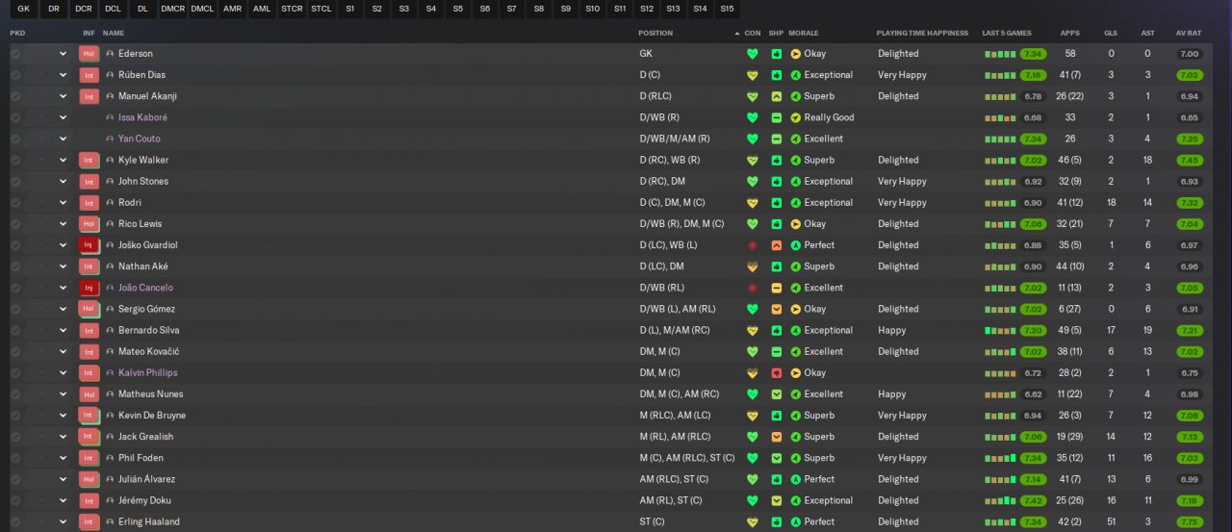1232x532 pixels.
Task: Toggle the picked checkmark for Kevin De Bruyne
Action: (15, 416)
